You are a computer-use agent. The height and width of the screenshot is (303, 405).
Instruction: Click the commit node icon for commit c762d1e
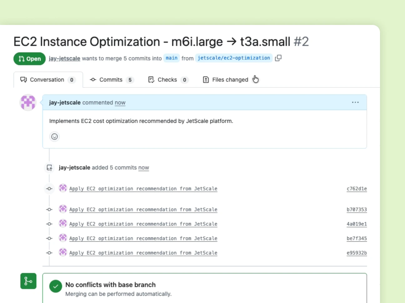coord(49,189)
